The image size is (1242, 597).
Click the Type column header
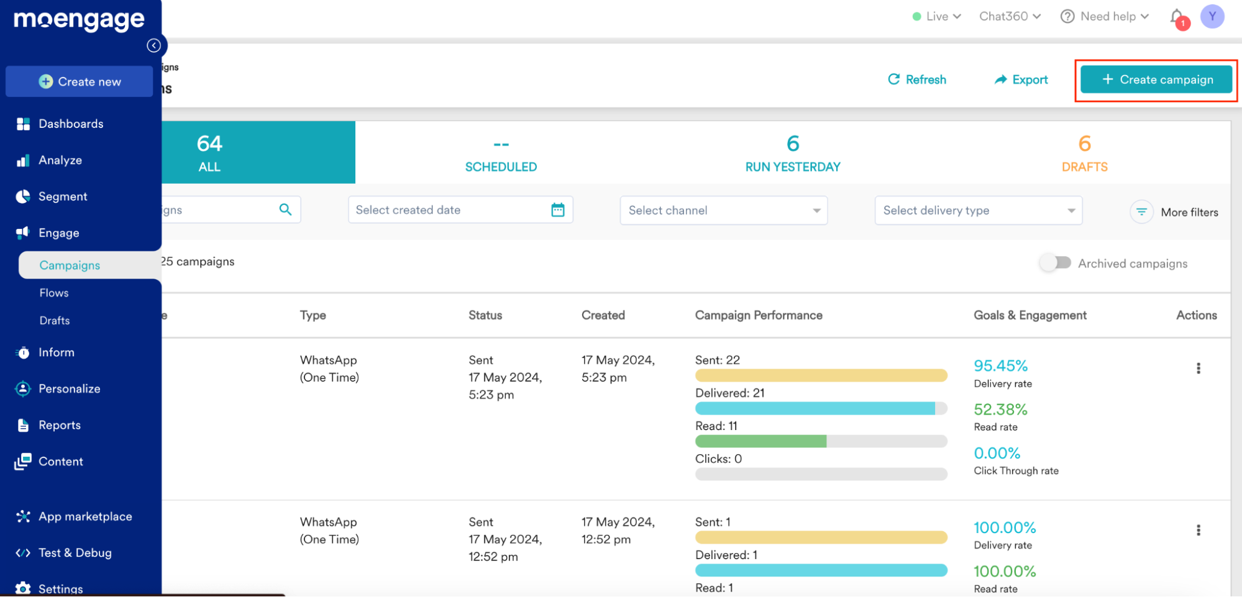pyautogui.click(x=313, y=315)
